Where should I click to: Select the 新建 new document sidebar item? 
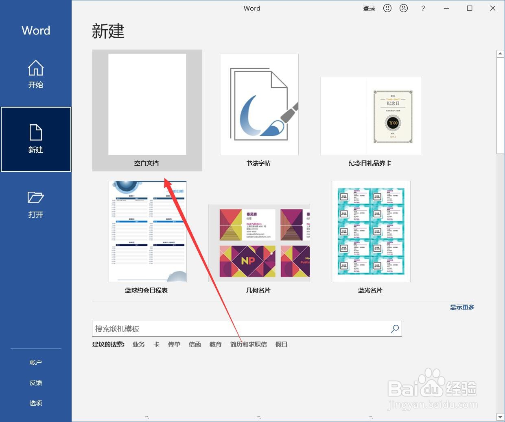coord(36,139)
